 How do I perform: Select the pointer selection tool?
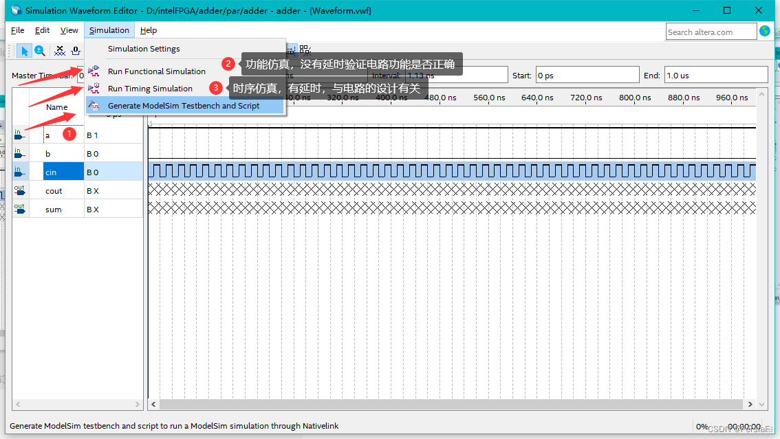24,51
